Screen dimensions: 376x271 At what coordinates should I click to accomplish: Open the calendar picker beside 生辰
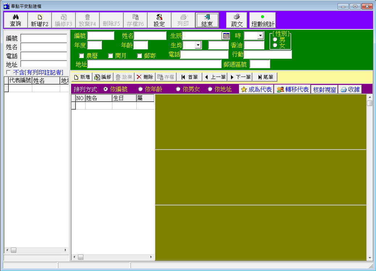(226, 36)
